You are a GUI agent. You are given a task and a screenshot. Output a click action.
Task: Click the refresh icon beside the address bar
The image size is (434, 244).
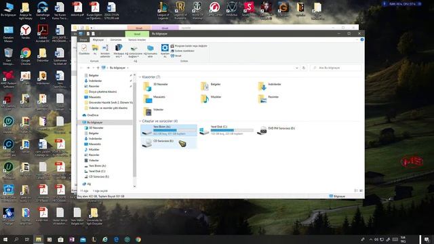304,68
